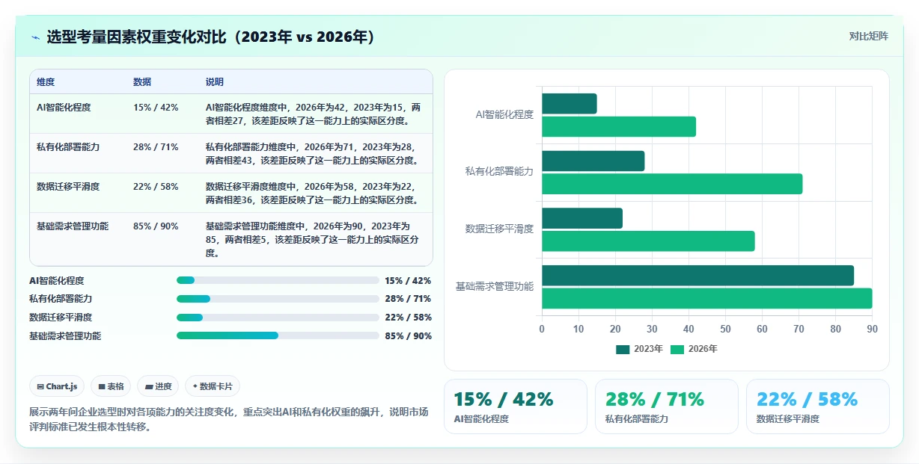Open the 22% / 58% 数据迁移平滑度 data card
Image resolution: width=919 pixels, height=464 pixels.
click(x=818, y=406)
